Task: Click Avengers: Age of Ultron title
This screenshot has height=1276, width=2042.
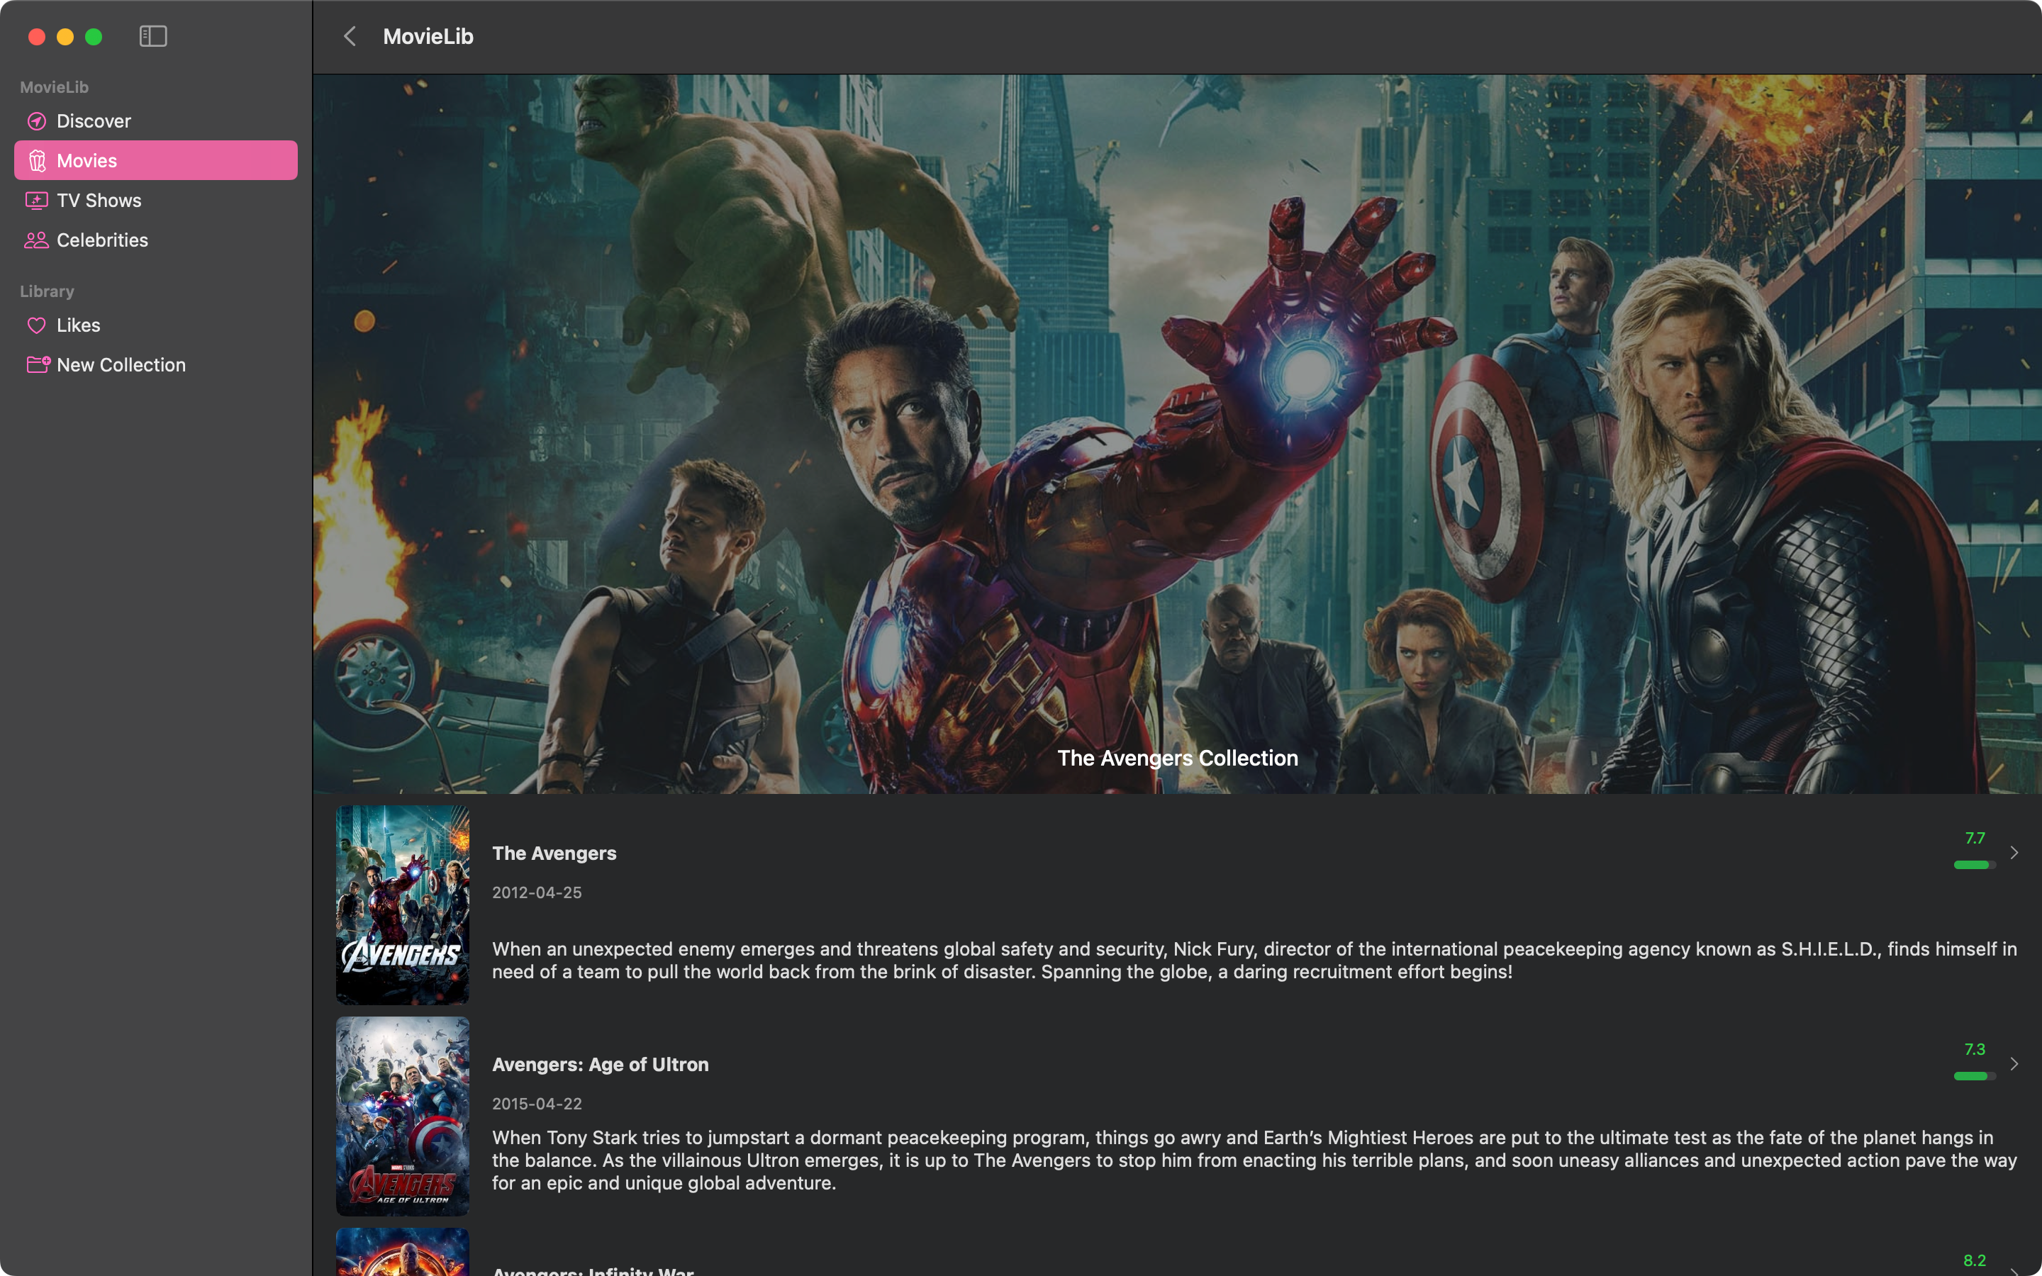Action: coord(600,1065)
